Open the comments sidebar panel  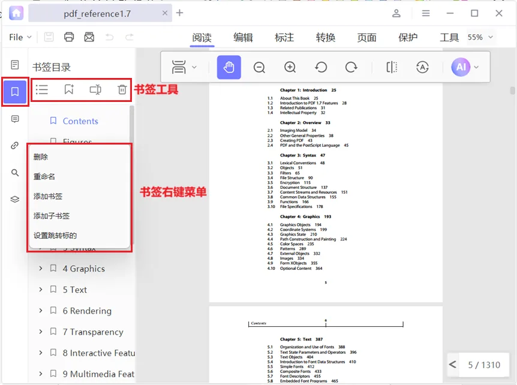[15, 119]
